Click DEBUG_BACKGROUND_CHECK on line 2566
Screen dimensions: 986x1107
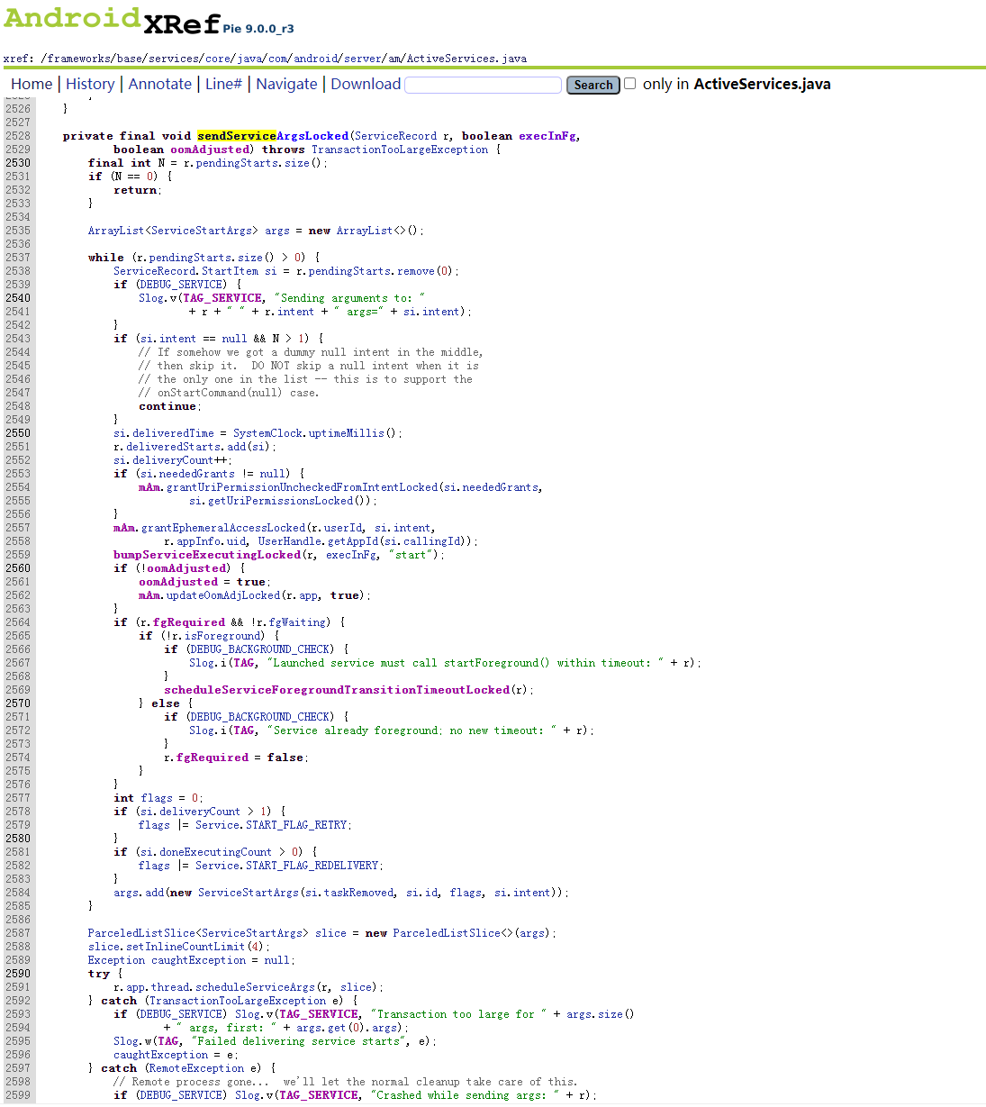tap(263, 649)
